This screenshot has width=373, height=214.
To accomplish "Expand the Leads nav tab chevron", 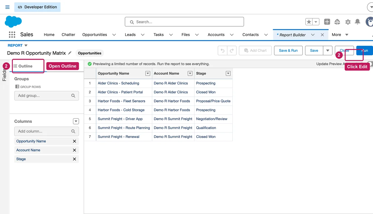I will point(143,35).
